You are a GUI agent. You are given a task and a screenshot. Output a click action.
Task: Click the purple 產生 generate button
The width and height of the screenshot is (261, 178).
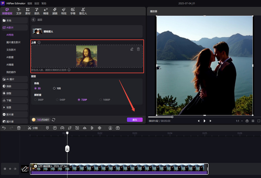coord(134,120)
